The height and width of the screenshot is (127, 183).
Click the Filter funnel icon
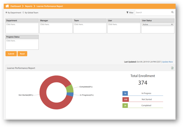click(x=127, y=13)
